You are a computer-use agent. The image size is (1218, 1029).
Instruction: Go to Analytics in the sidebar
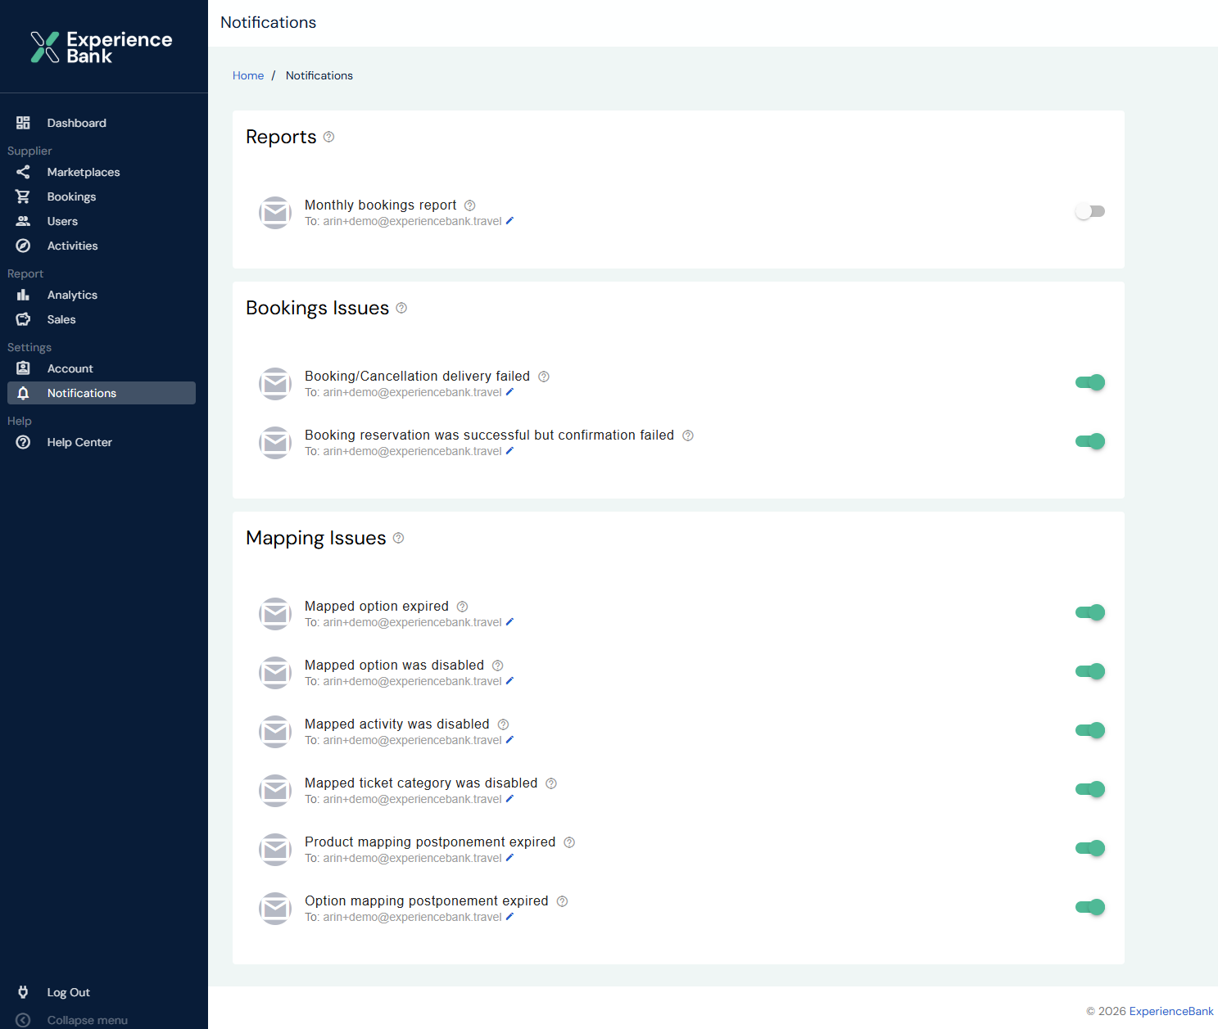(72, 295)
